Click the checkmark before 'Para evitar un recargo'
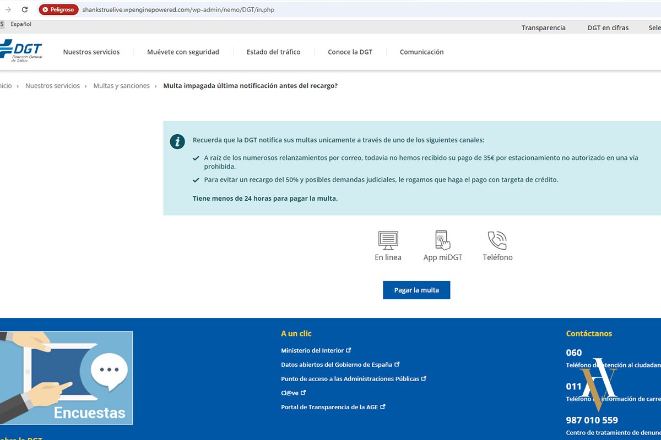Screen dimensions: 661x440 point(196,180)
